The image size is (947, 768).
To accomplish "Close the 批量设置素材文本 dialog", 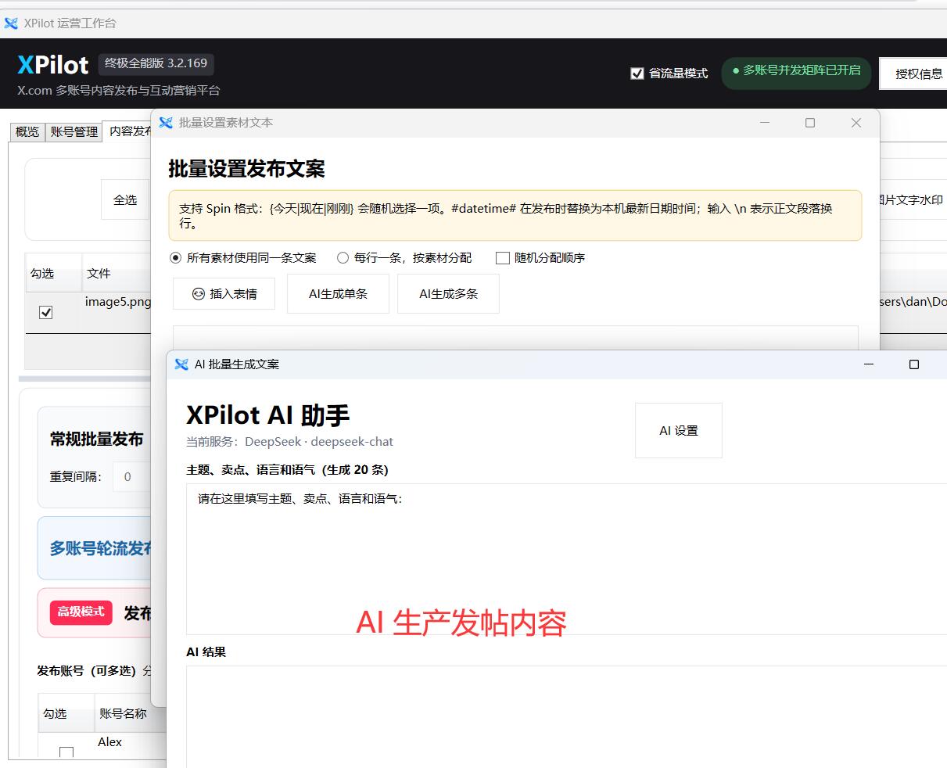I will pyautogui.click(x=856, y=123).
